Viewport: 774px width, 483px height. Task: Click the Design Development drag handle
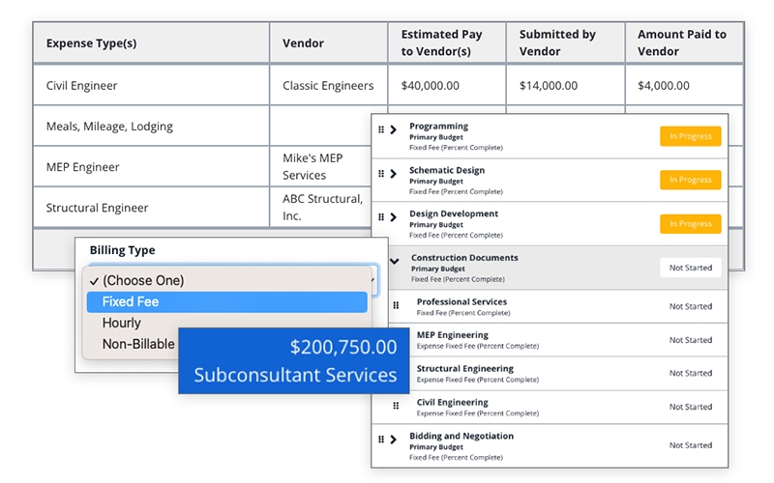coord(381,217)
